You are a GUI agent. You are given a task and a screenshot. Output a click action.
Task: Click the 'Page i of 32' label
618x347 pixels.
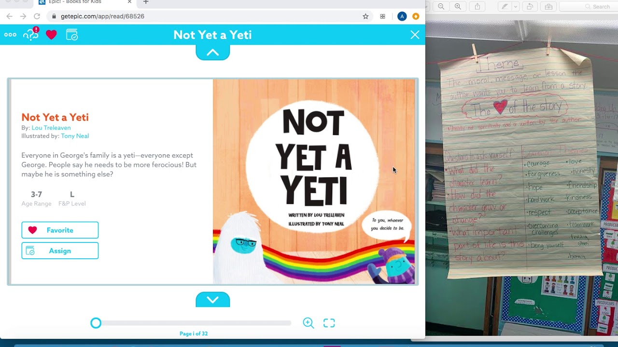(x=194, y=334)
